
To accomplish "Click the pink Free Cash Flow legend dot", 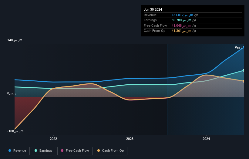I will [62, 151].
